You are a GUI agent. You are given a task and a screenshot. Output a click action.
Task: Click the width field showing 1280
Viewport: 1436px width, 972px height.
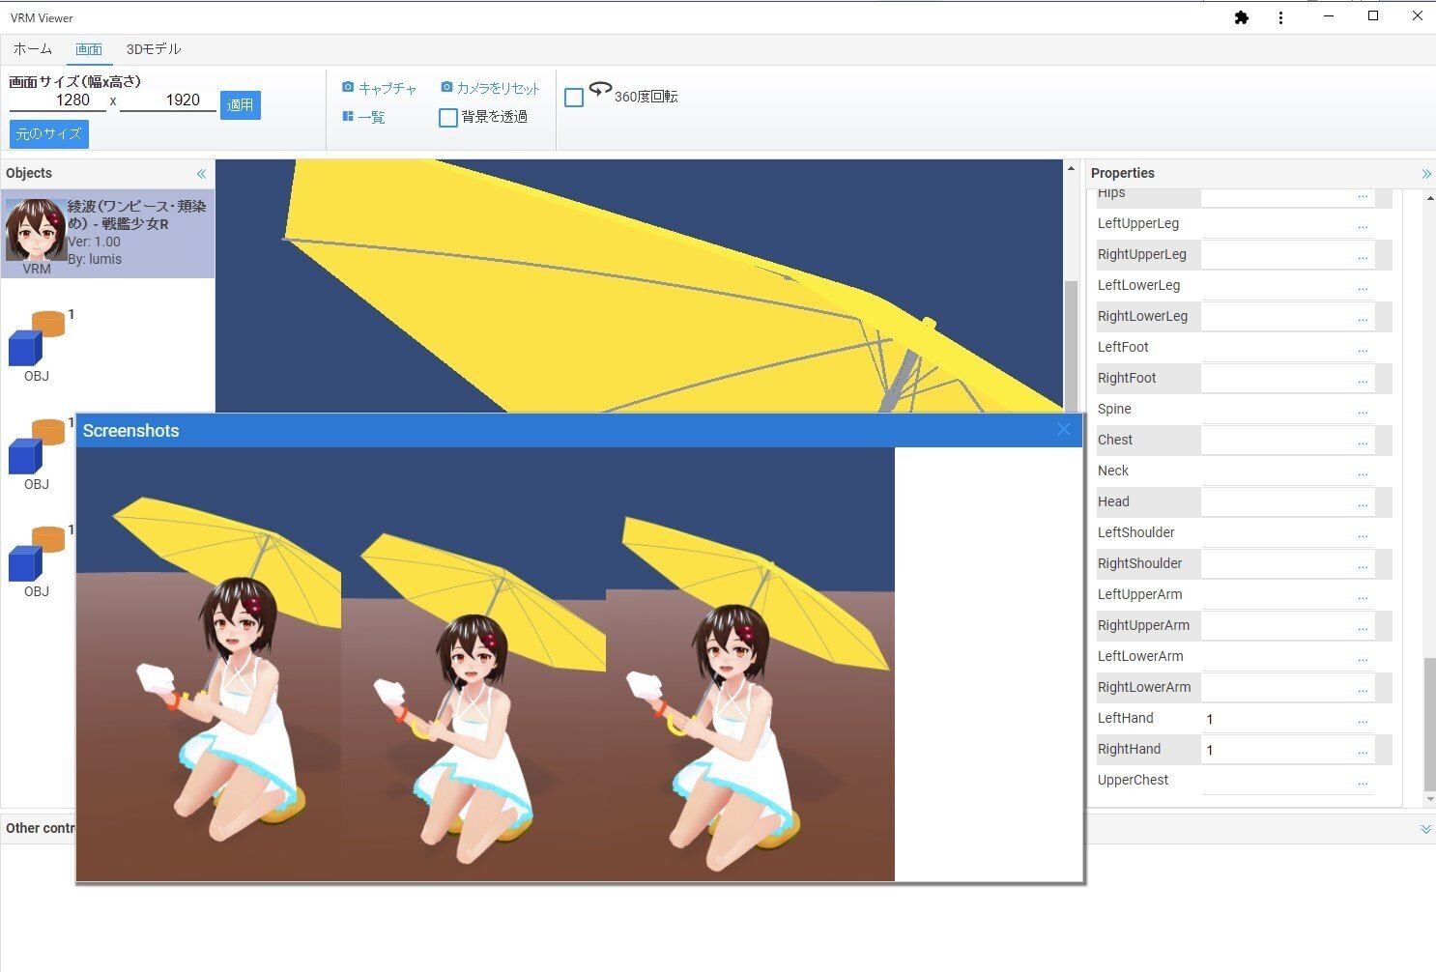pyautogui.click(x=58, y=100)
